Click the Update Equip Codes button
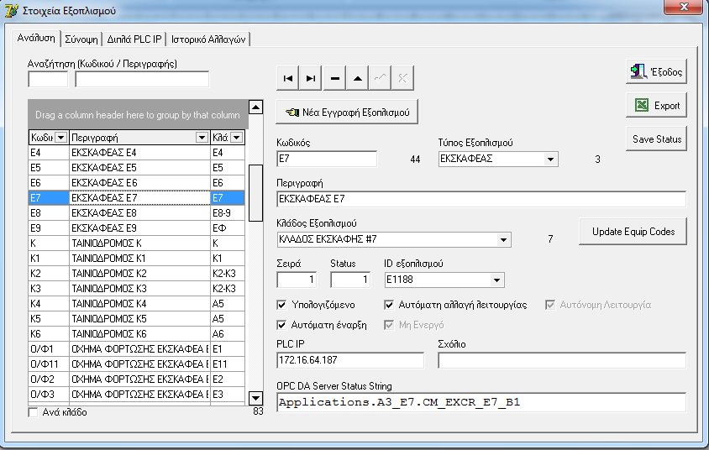This screenshot has width=709, height=450. click(633, 232)
